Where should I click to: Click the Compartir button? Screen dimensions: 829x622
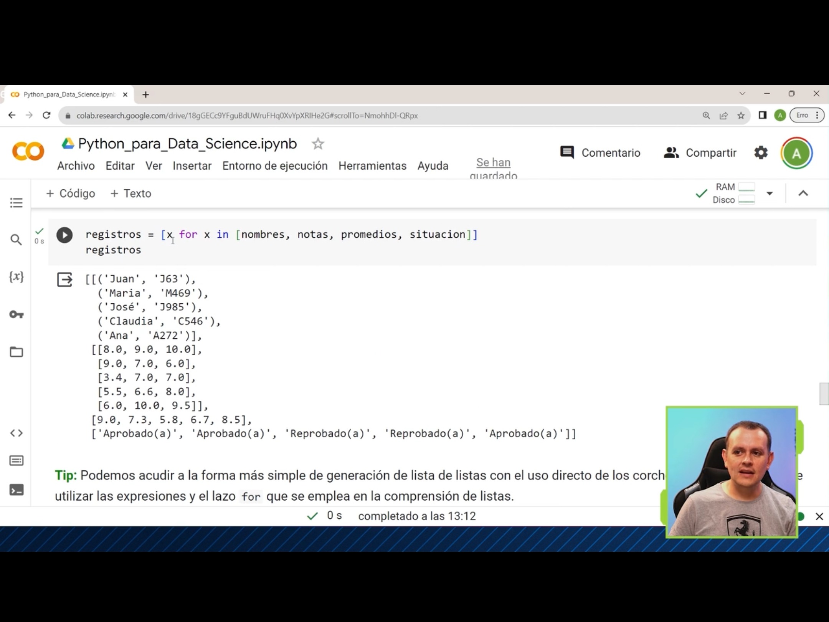pyautogui.click(x=700, y=153)
